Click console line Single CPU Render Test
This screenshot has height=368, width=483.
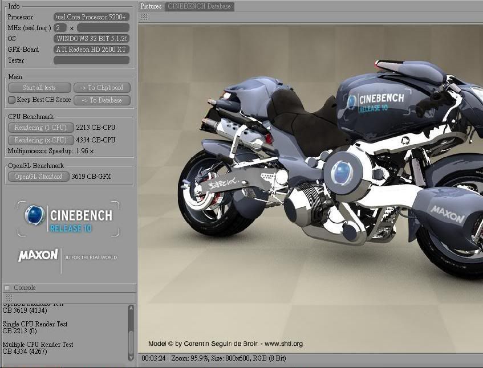35,324
